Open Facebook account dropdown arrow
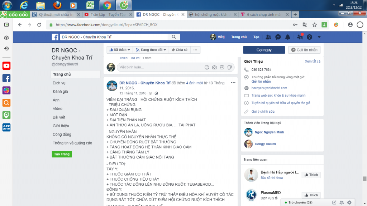Image resolution: width=367 pixels, height=206 pixels. pyautogui.click(x=319, y=37)
